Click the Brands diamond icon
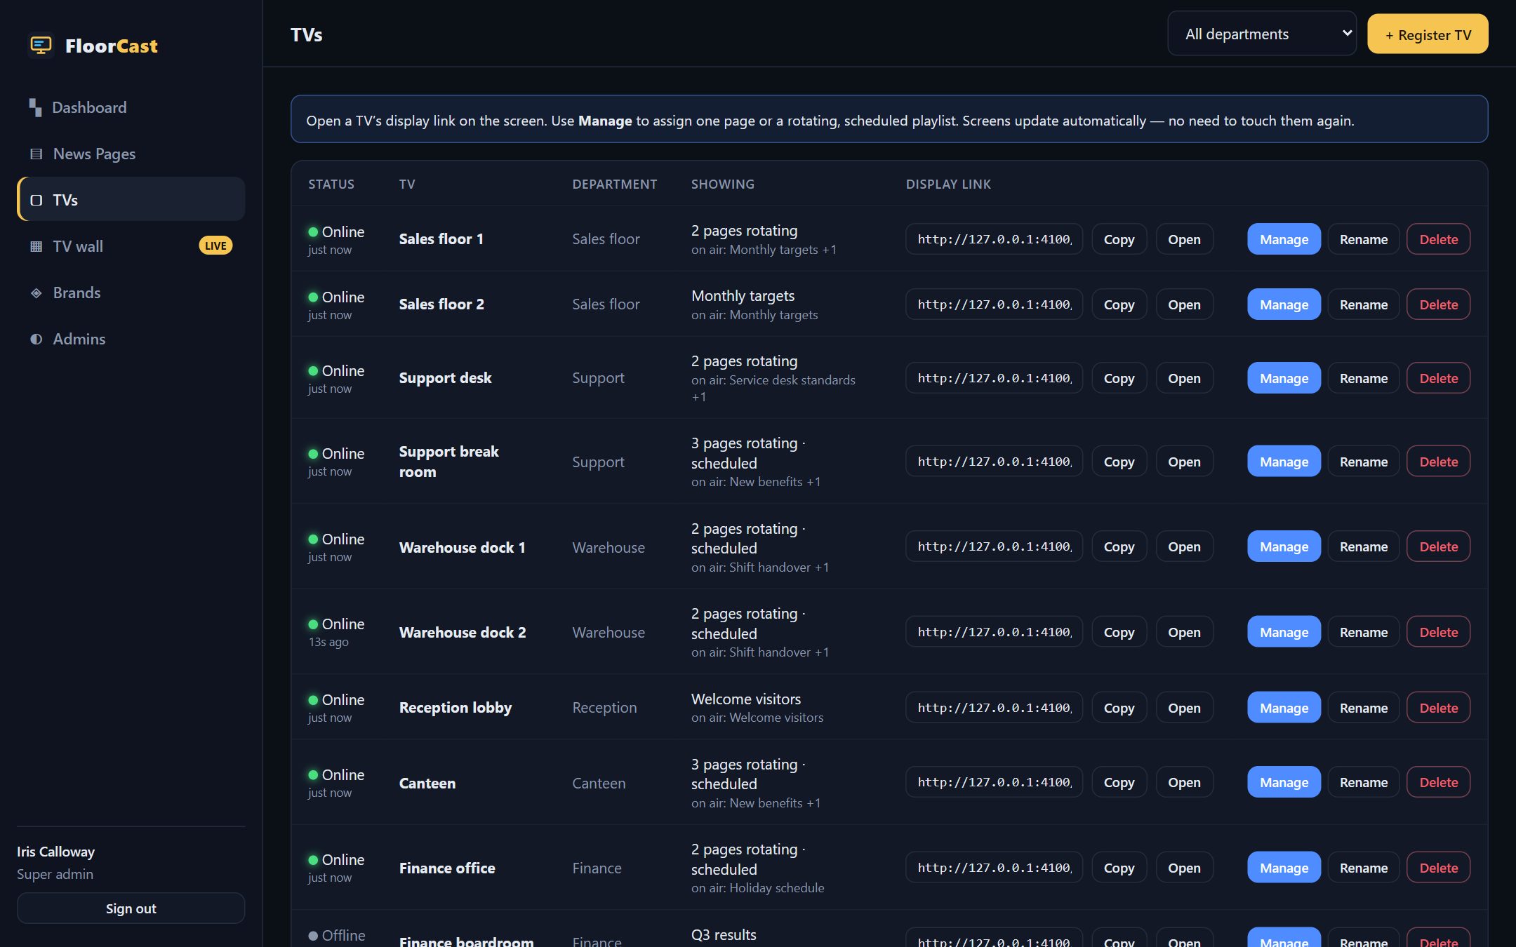1516x947 pixels. tap(36, 293)
